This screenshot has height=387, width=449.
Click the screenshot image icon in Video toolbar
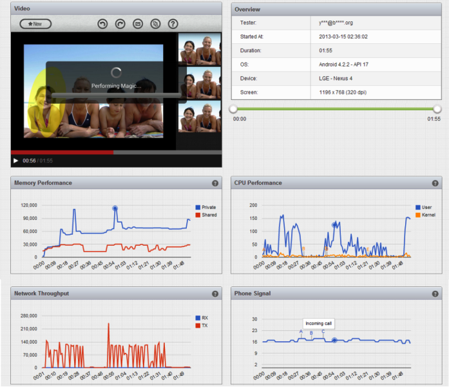point(138,24)
